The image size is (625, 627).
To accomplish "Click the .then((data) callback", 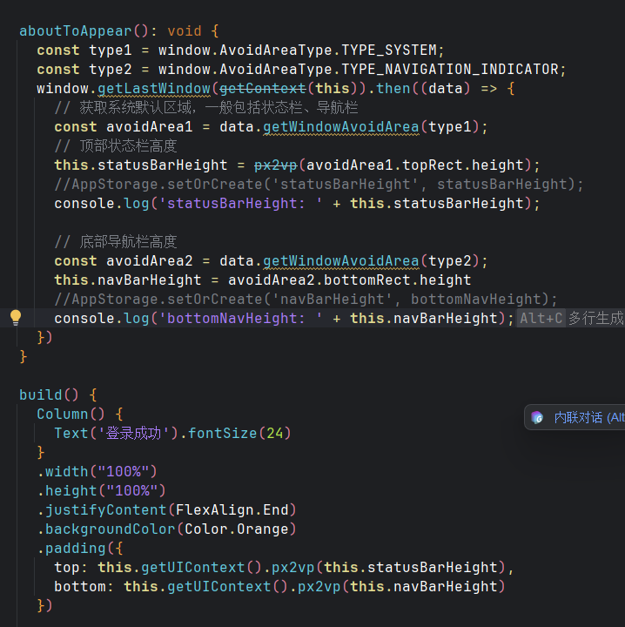I will 420,89.
